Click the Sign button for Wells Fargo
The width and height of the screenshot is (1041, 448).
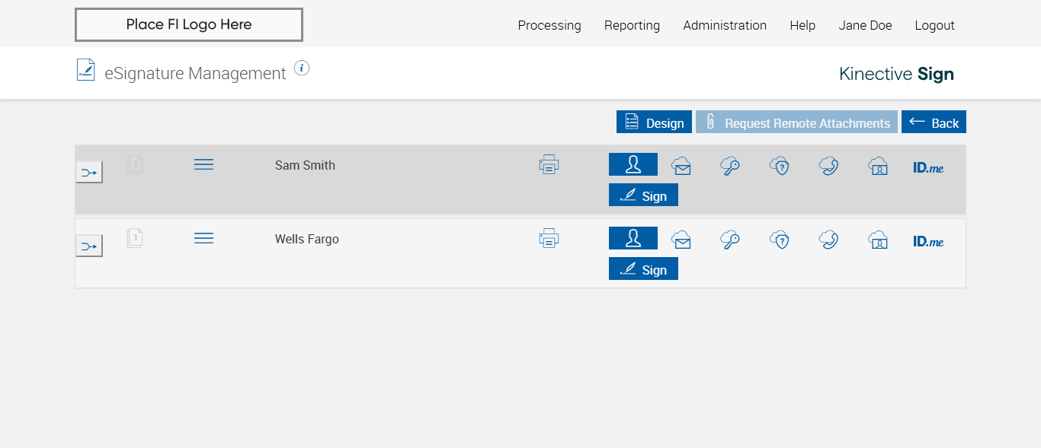[x=643, y=269]
